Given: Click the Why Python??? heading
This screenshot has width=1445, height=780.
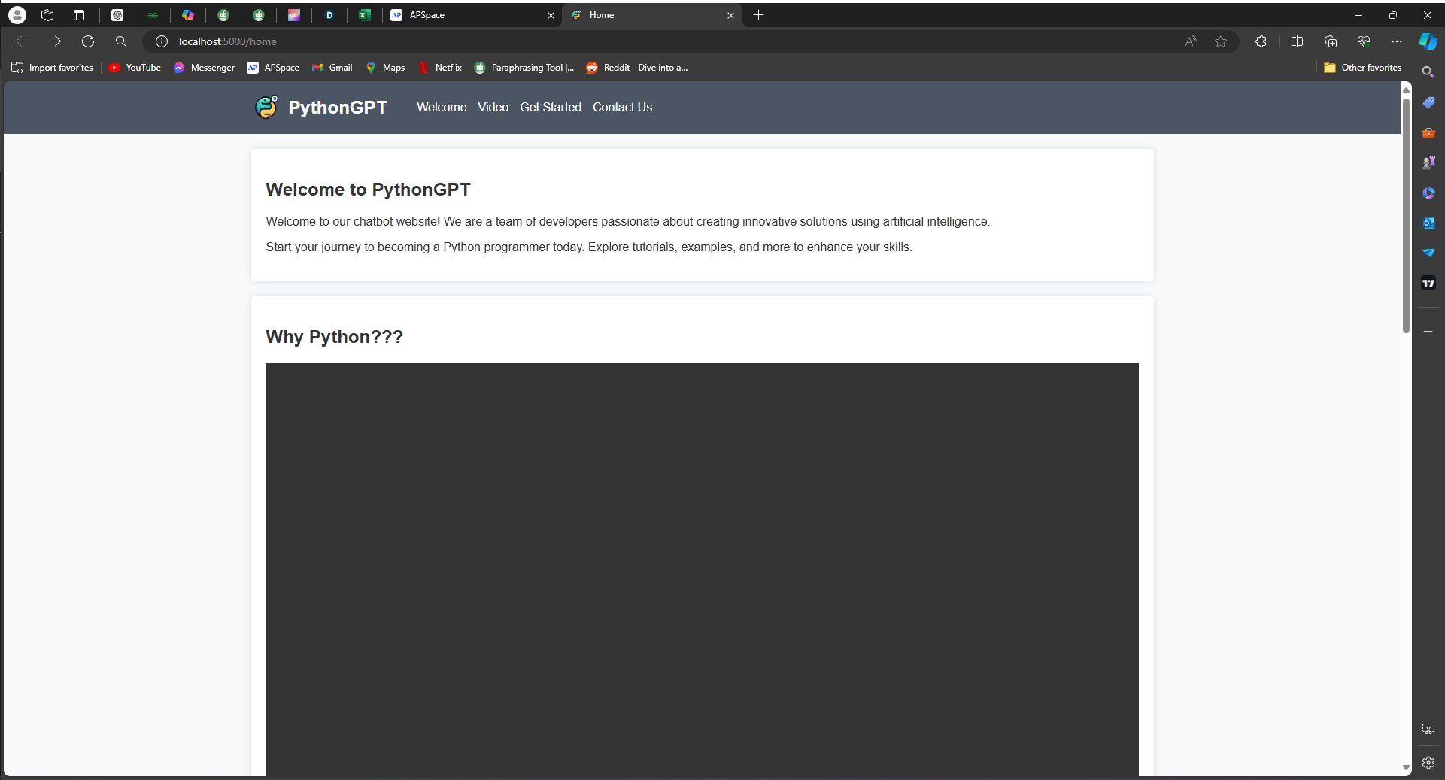Looking at the screenshot, I should (x=334, y=337).
